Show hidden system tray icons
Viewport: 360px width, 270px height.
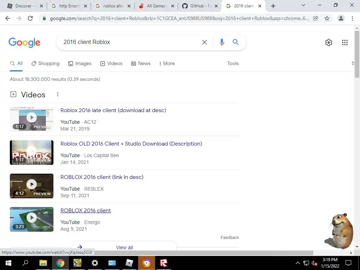tap(297, 263)
